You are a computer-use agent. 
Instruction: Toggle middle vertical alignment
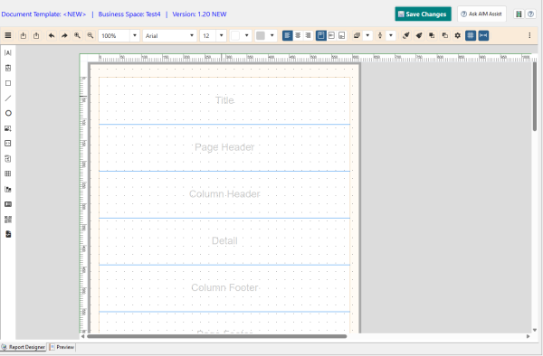tap(331, 35)
